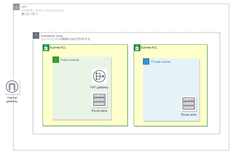Screen dimensions: 235x153
Task: Click the Route table icon in Private subnet
Action: tap(189, 104)
